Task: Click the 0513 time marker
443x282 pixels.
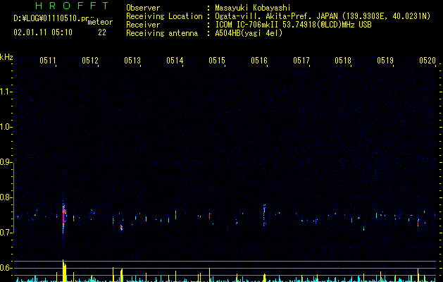Action: [x=132, y=61]
